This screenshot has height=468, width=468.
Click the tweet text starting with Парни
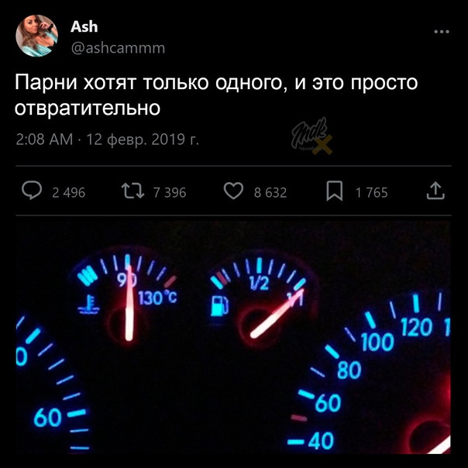pos(216,95)
